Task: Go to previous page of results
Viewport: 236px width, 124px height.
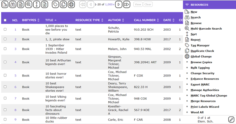Action: point(91,4)
